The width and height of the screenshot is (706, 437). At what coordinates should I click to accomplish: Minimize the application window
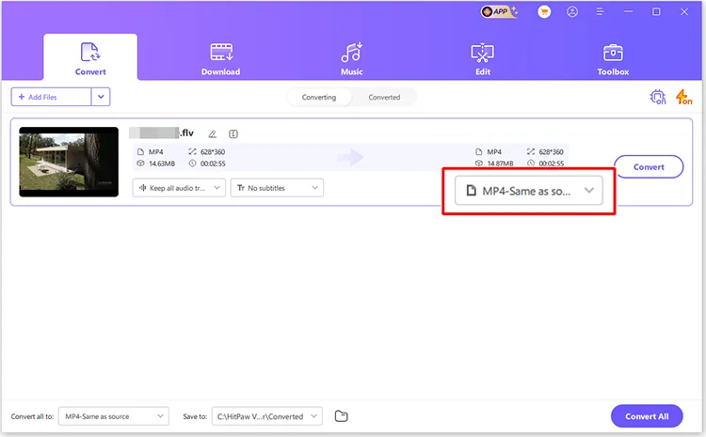click(x=629, y=11)
